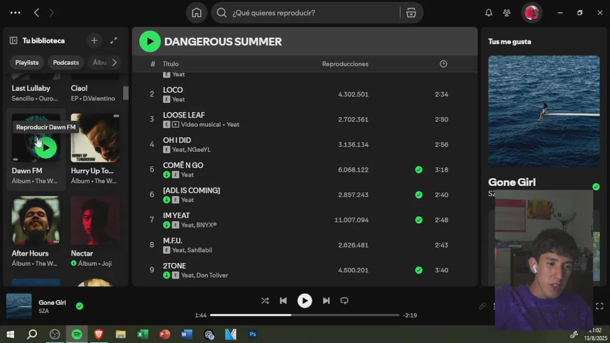Viewport: 610px width, 343px height.
Task: Open Word from taskbar
Action: click(186, 334)
